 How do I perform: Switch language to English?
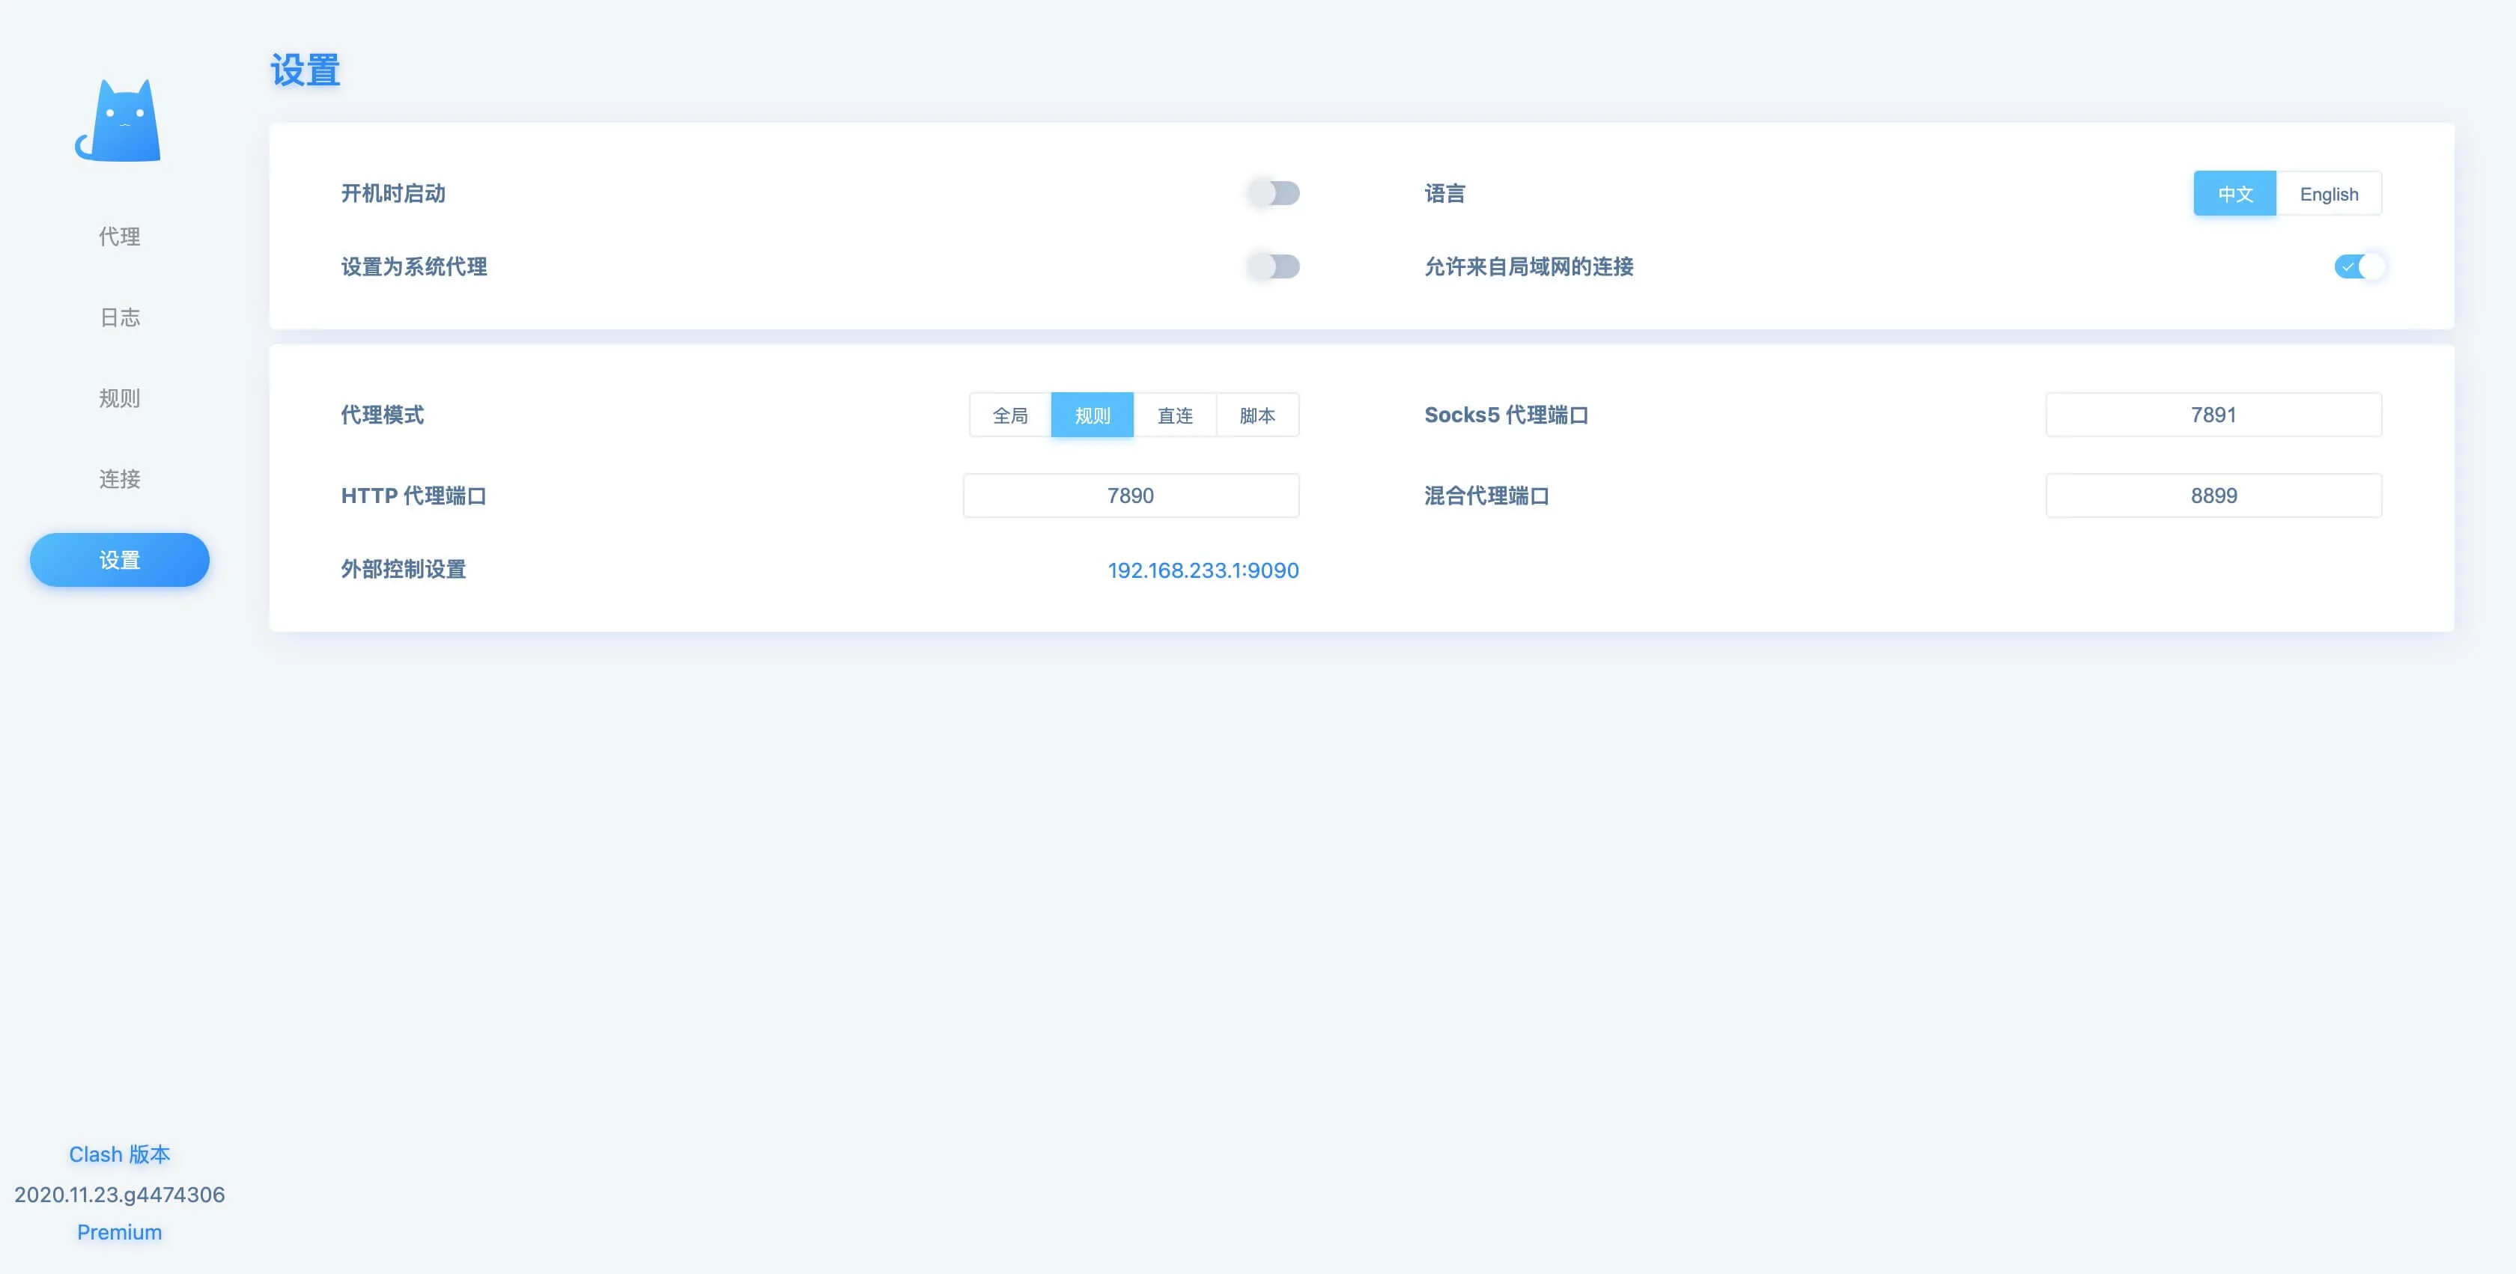(2329, 195)
